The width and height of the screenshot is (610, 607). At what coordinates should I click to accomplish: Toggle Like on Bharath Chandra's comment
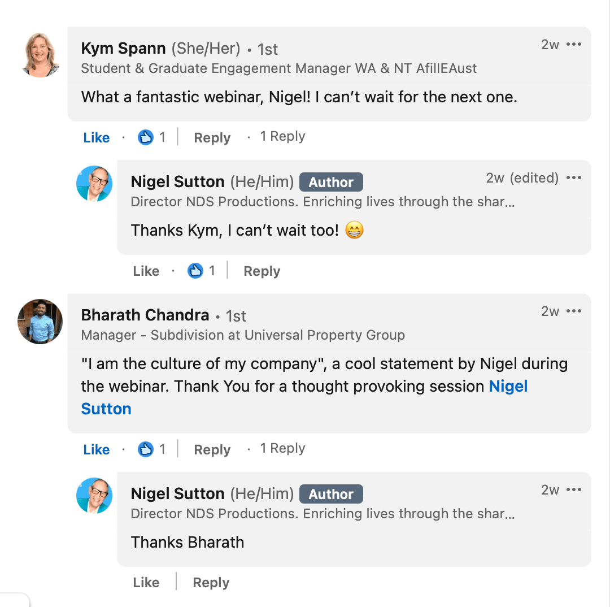[97, 449]
